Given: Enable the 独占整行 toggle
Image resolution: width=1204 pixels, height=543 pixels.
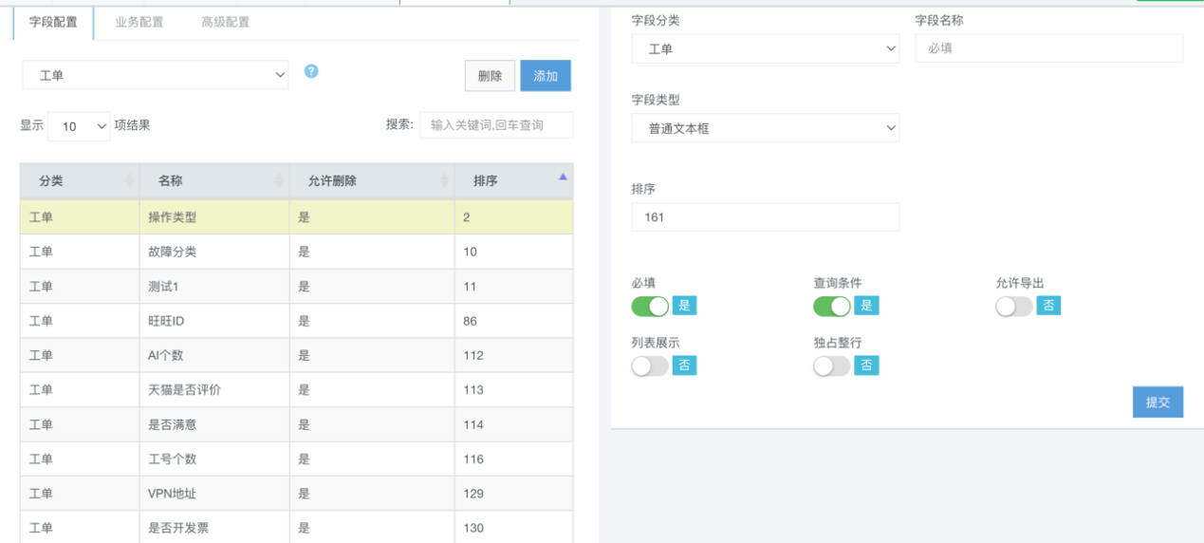Looking at the screenshot, I should pos(832,365).
